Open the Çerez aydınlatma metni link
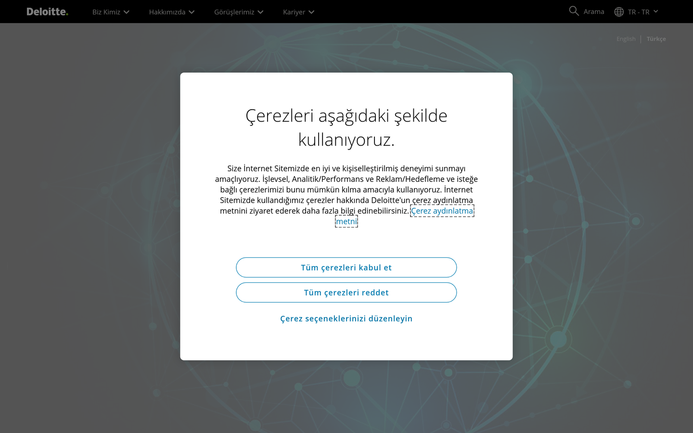This screenshot has width=693, height=433. click(x=442, y=211)
